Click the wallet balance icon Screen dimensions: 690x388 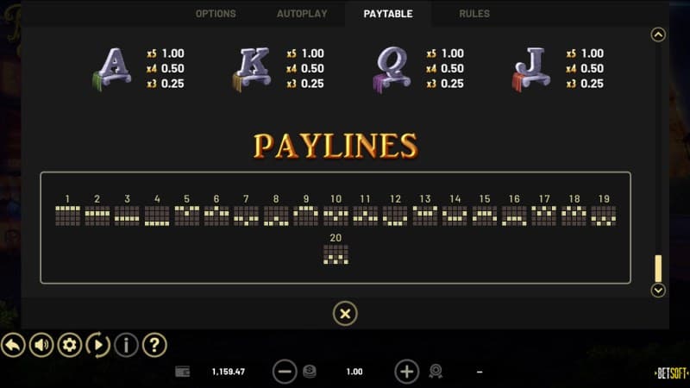tap(182, 372)
